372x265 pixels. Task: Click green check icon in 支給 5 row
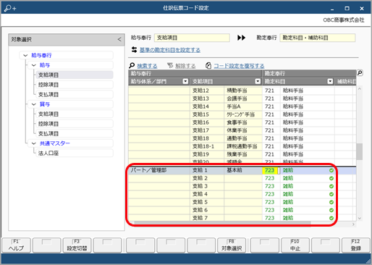tap(331, 202)
